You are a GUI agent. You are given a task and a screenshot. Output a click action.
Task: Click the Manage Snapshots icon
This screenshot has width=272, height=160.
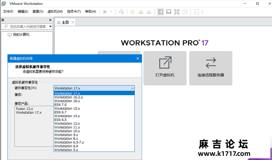[149, 12]
